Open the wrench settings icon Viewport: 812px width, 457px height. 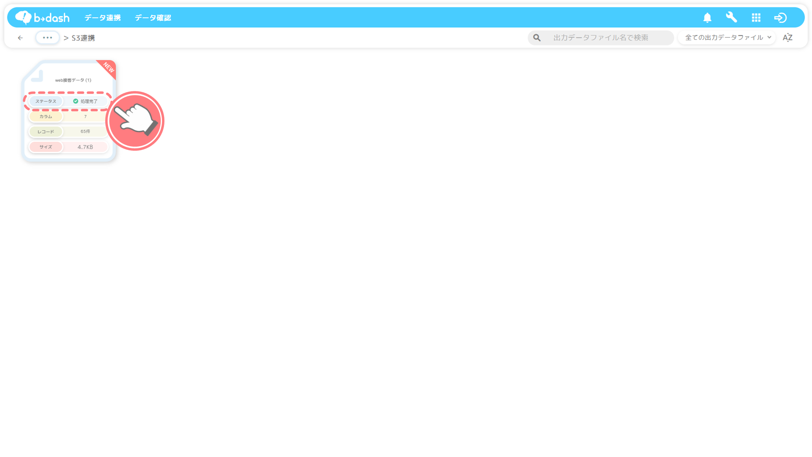pos(732,17)
